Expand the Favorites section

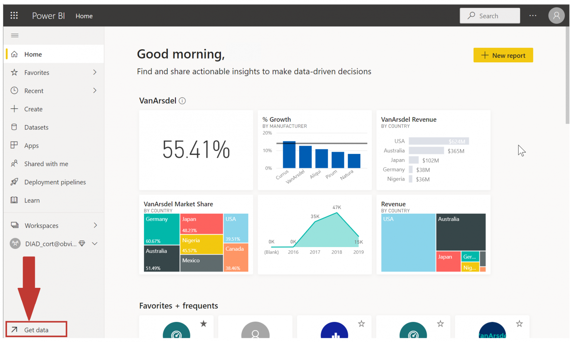point(95,72)
